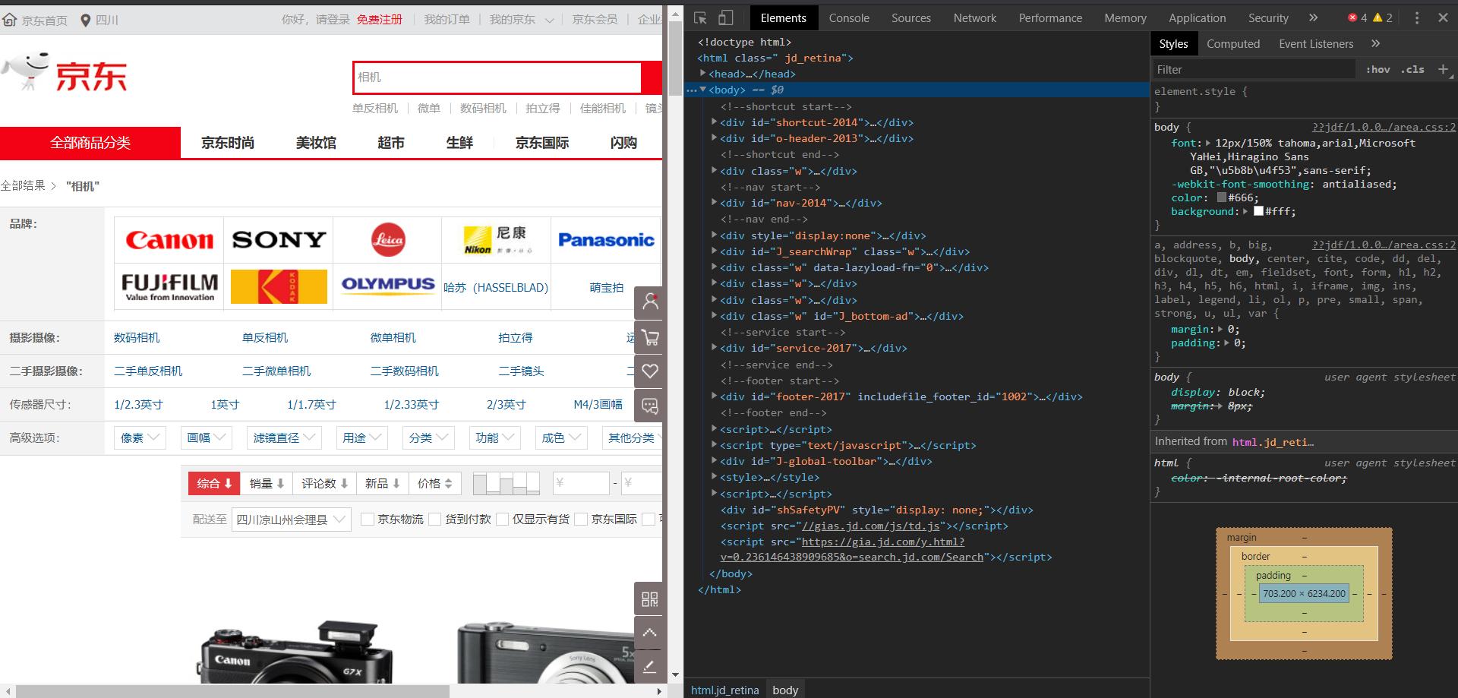Click the heart favorites sidebar icon
Image resolution: width=1458 pixels, height=698 pixels.
pyautogui.click(x=650, y=371)
